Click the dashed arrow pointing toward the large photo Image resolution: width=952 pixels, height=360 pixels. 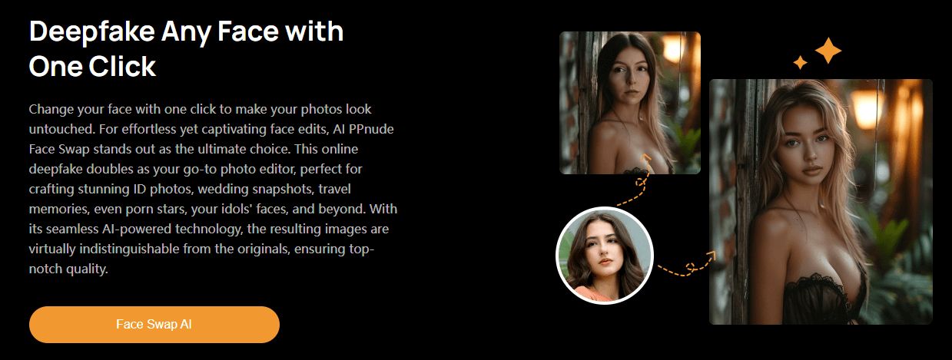pyautogui.click(x=686, y=264)
